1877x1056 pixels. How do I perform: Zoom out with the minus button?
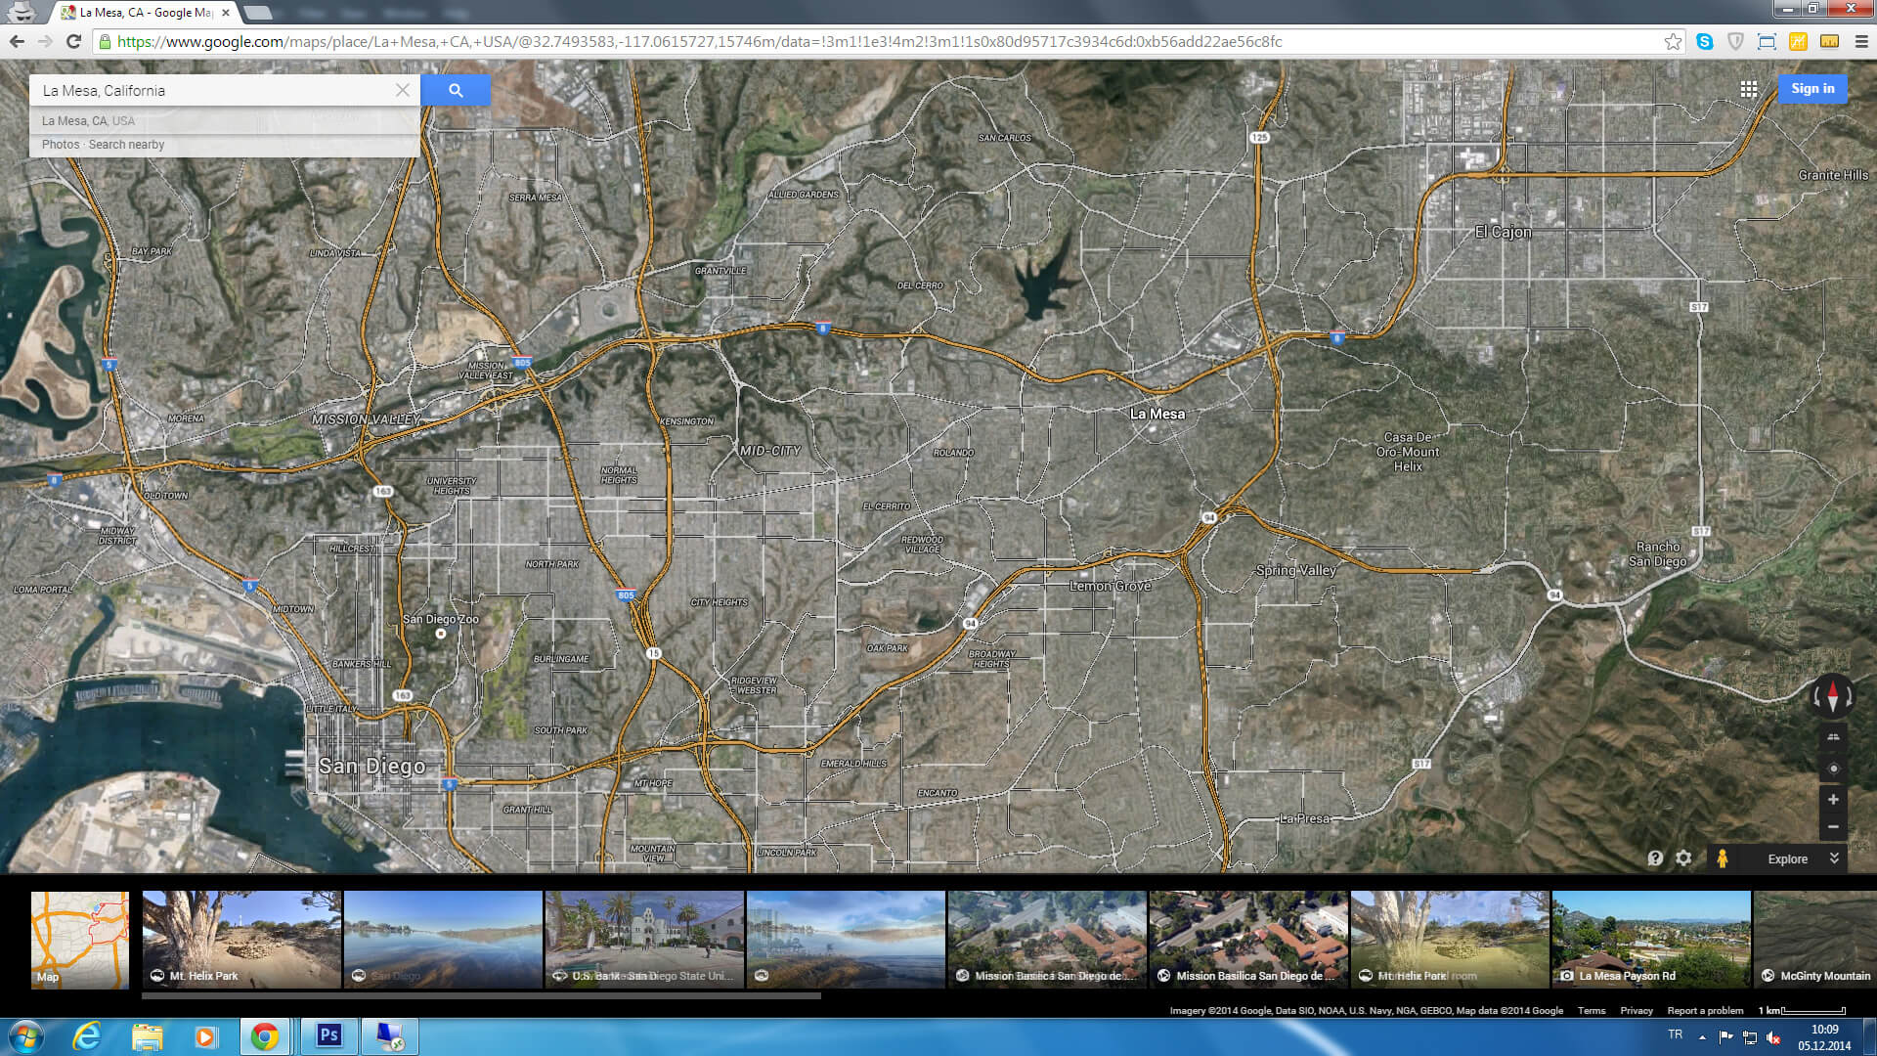1833,827
